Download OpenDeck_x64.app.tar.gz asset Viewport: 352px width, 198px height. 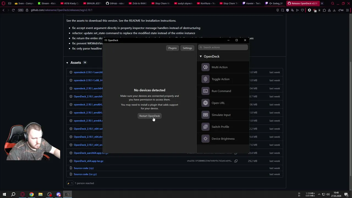click(89, 161)
